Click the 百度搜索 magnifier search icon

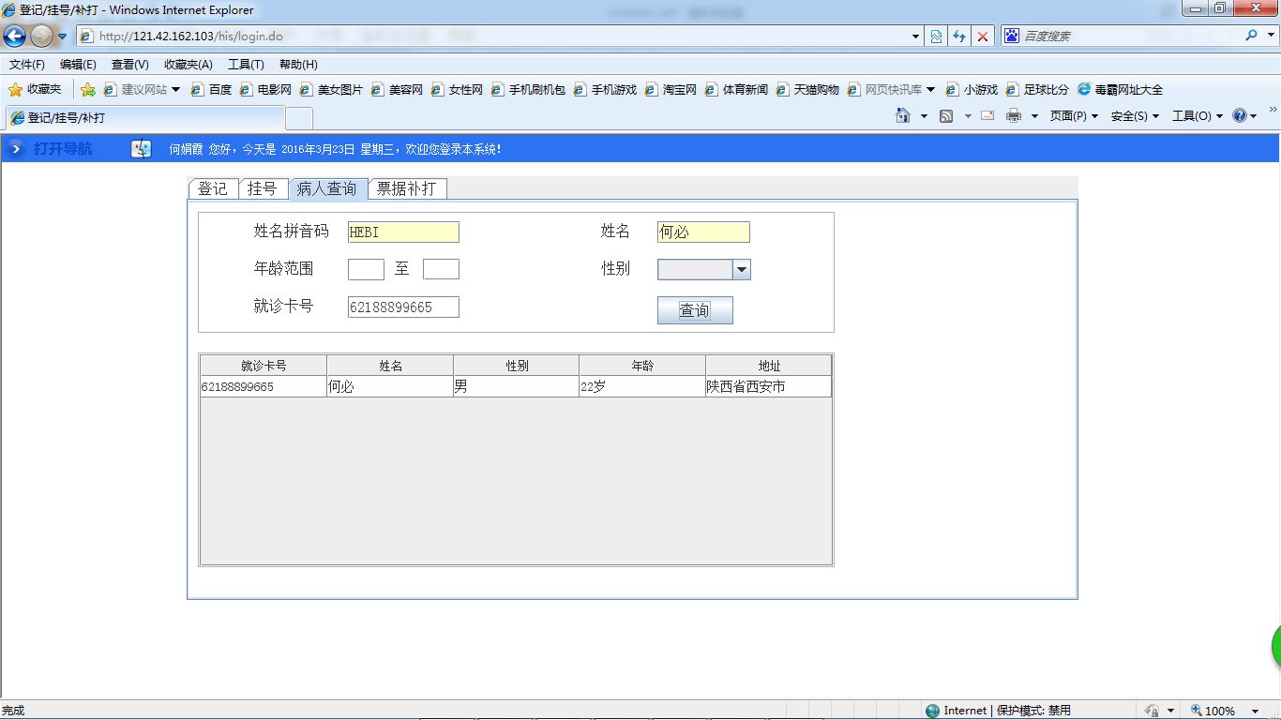(x=1251, y=36)
